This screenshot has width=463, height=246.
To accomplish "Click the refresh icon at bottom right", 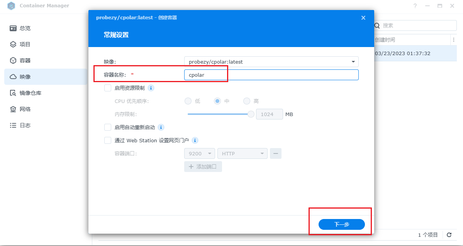I will tap(449, 235).
